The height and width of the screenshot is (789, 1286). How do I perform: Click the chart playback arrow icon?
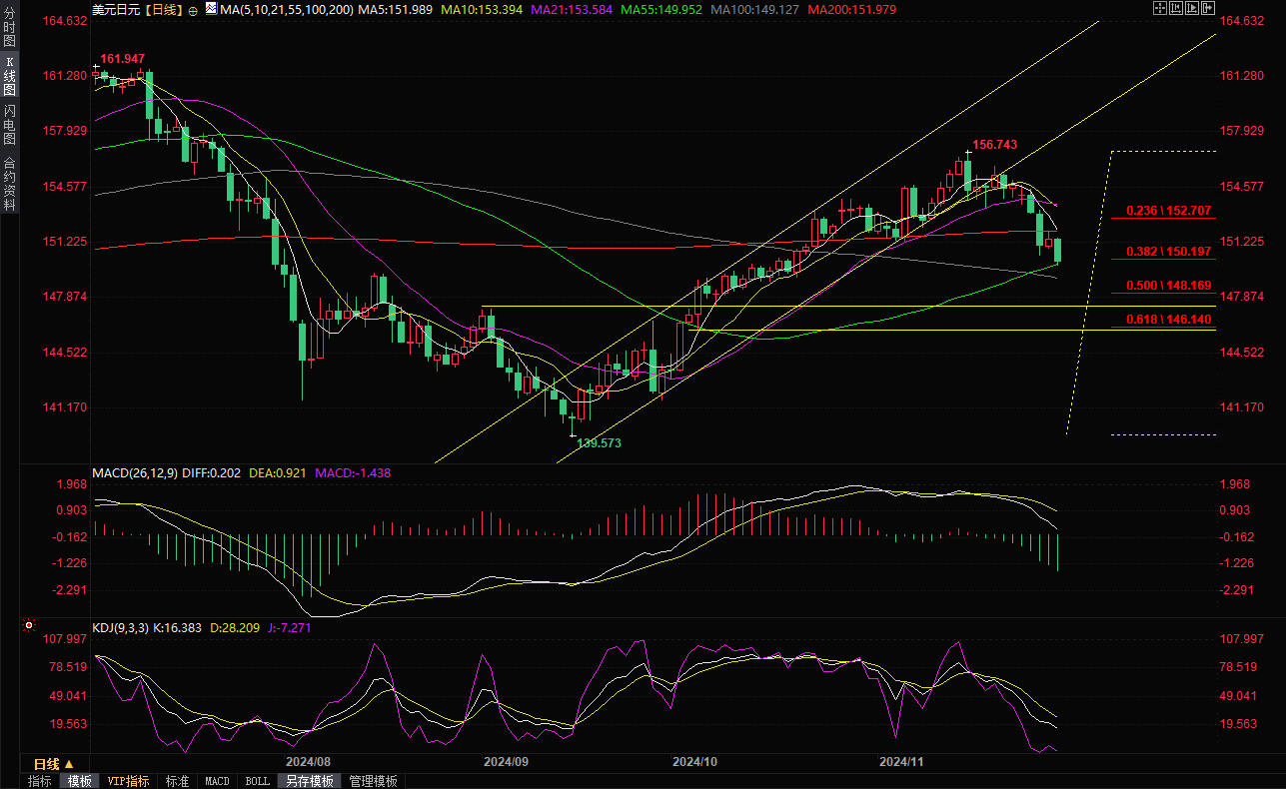pyautogui.click(x=1194, y=9)
